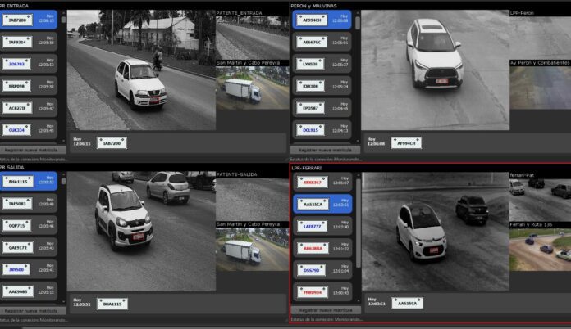Open the PR SALIDA main camera image

pyautogui.click(x=141, y=232)
